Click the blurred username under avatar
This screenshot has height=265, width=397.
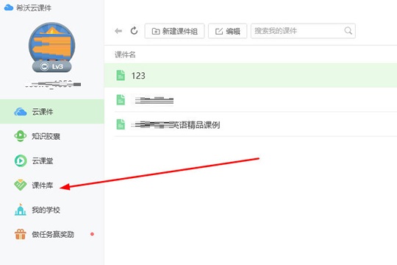(53, 84)
